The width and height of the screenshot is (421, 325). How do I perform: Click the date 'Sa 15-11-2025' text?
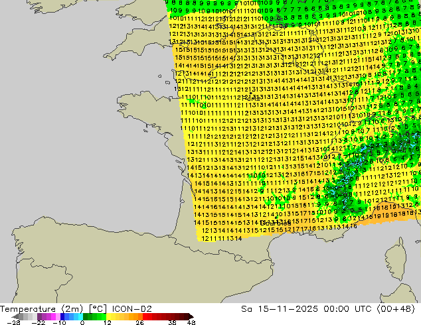[280, 309]
